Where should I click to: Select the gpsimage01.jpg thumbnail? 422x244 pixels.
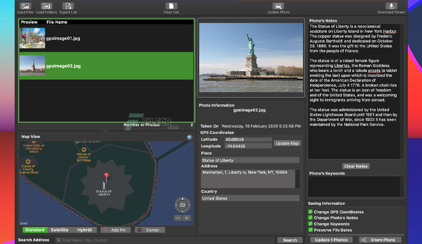(x=32, y=38)
